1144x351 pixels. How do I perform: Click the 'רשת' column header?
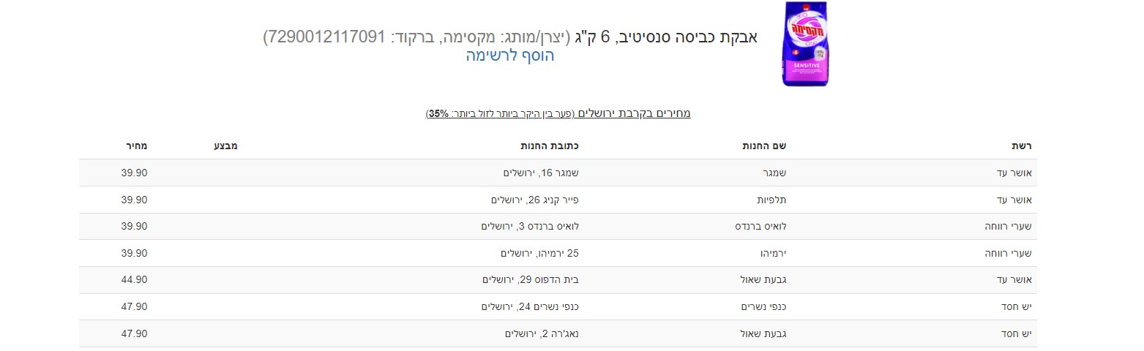(x=1021, y=146)
